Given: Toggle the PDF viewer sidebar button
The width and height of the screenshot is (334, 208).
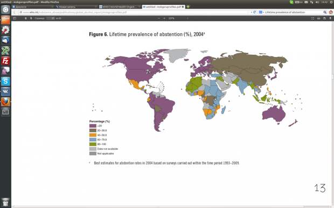Looking at the screenshot, I should pos(15,18).
